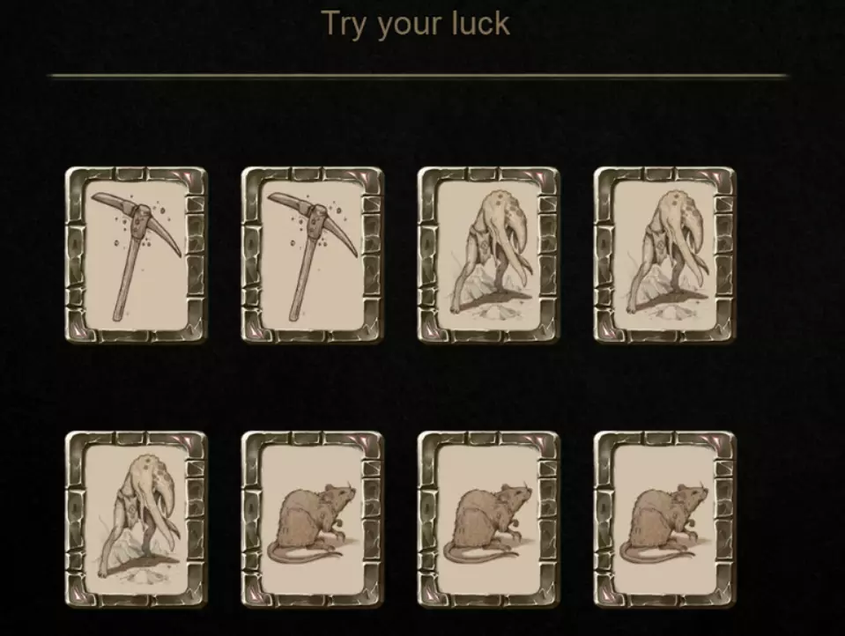Image resolution: width=845 pixels, height=636 pixels.
Task: Select the middle rat card in bottom row
Action: tap(488, 520)
